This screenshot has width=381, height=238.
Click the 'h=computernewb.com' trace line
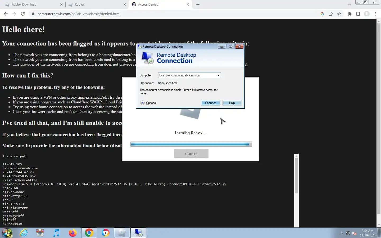click(x=20, y=168)
